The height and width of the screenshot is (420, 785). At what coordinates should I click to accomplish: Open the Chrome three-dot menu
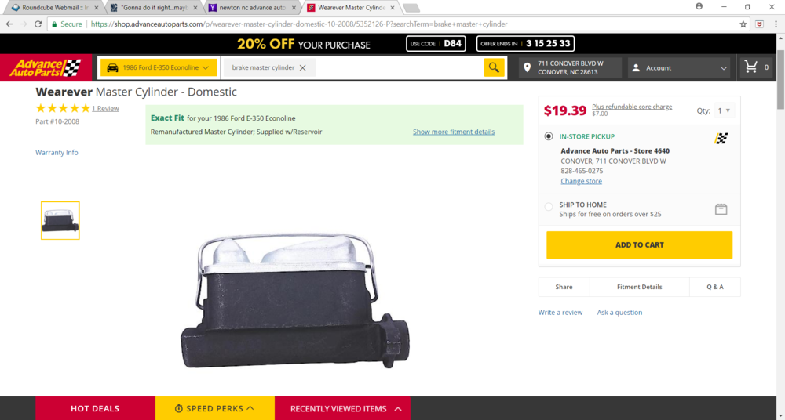point(774,24)
